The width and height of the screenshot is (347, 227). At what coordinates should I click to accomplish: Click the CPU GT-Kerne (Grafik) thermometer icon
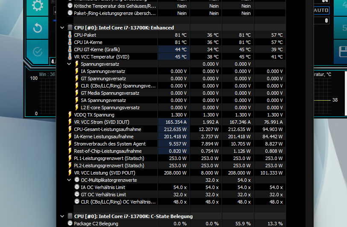click(x=70, y=49)
